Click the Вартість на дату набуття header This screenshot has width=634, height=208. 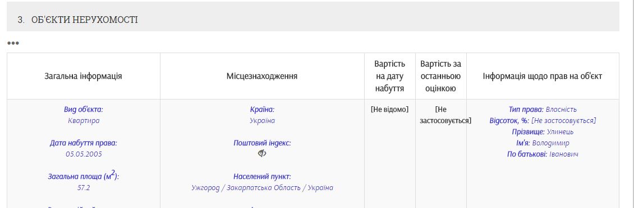390,76
